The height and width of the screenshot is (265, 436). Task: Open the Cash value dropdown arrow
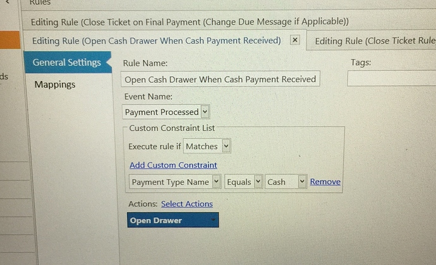click(302, 182)
